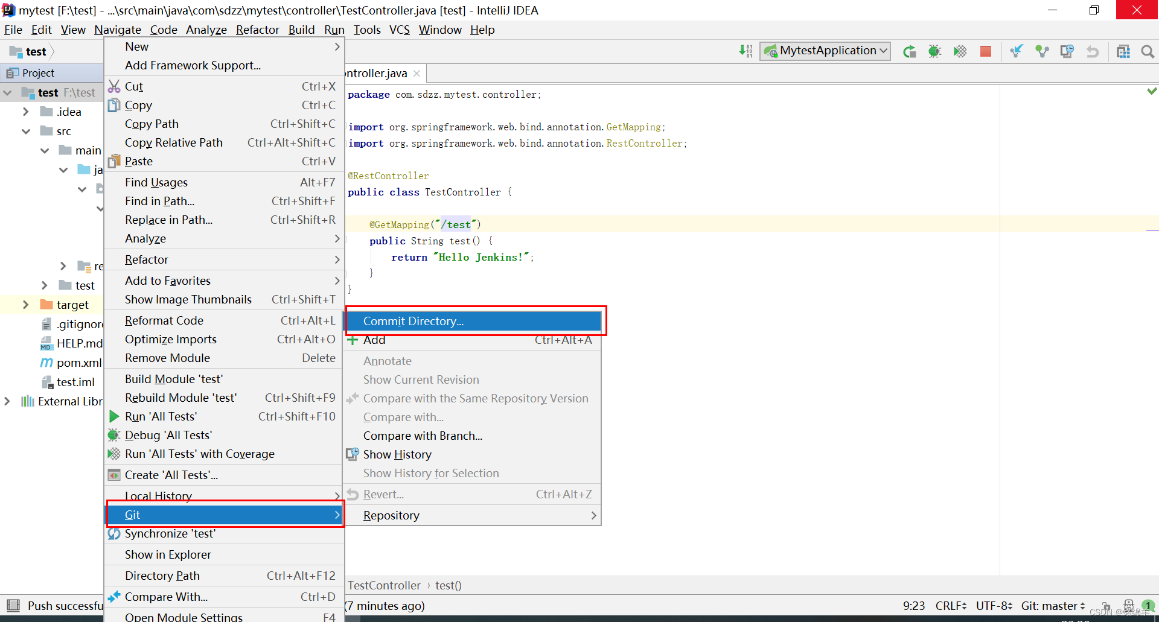Click the Debug bug icon in toolbar

[x=935, y=52]
